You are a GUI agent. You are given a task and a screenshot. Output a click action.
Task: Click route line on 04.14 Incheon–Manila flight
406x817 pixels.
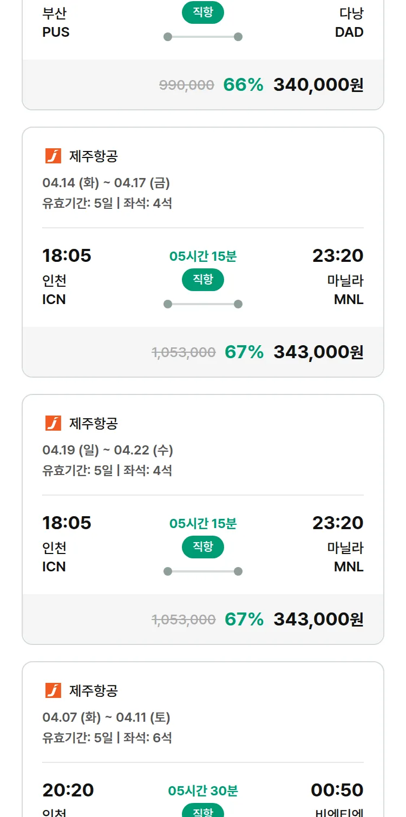(x=203, y=304)
